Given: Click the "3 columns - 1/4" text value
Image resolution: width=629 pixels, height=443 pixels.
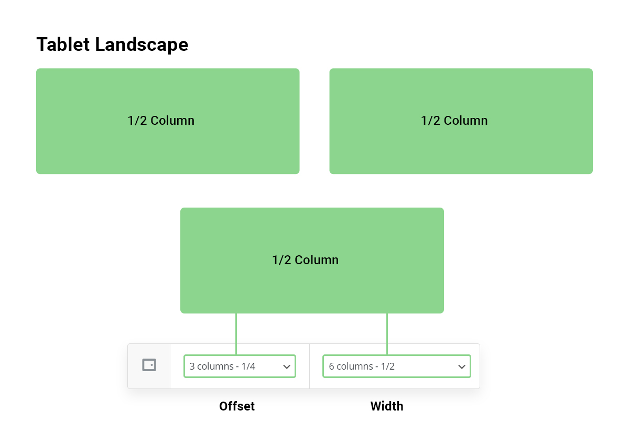Looking at the screenshot, I should (222, 366).
